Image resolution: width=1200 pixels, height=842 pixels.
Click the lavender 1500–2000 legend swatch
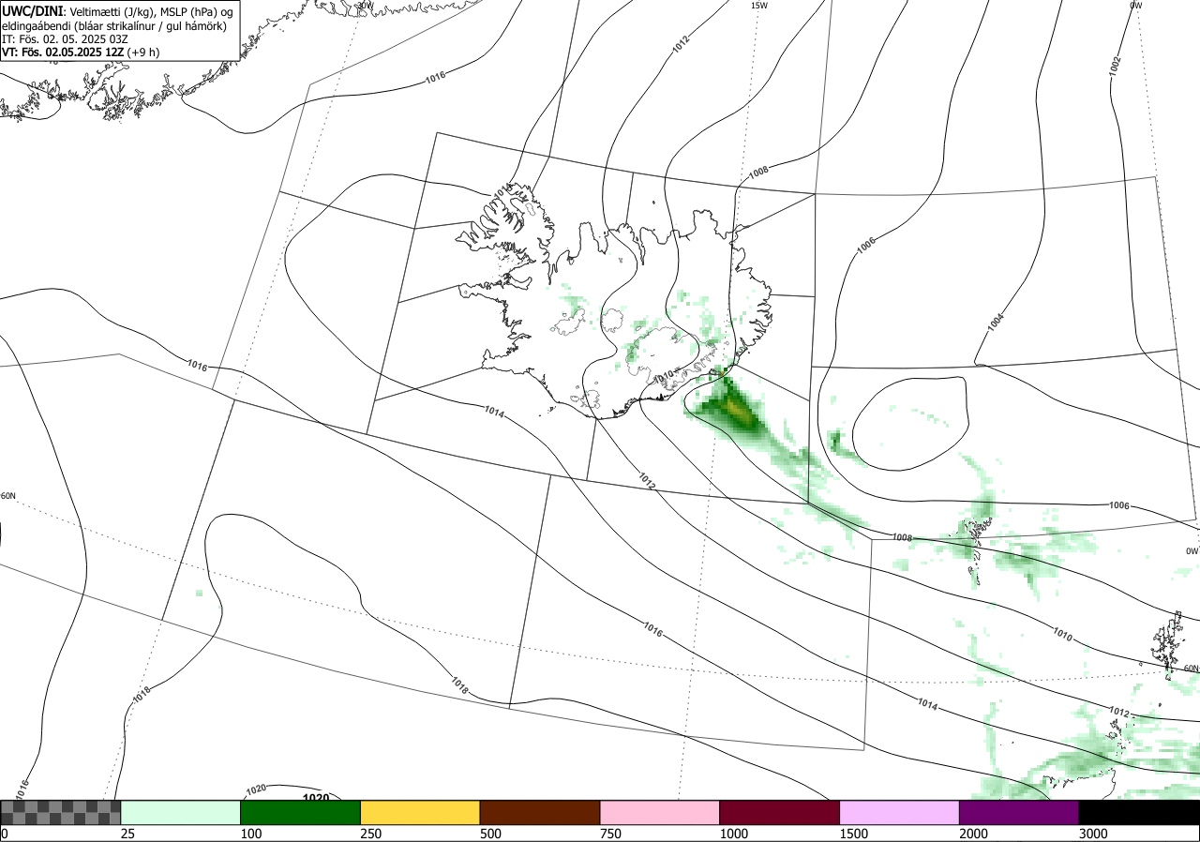coord(900,812)
